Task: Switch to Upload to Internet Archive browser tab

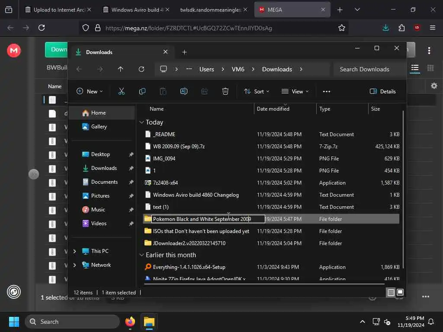Action: 58,10
